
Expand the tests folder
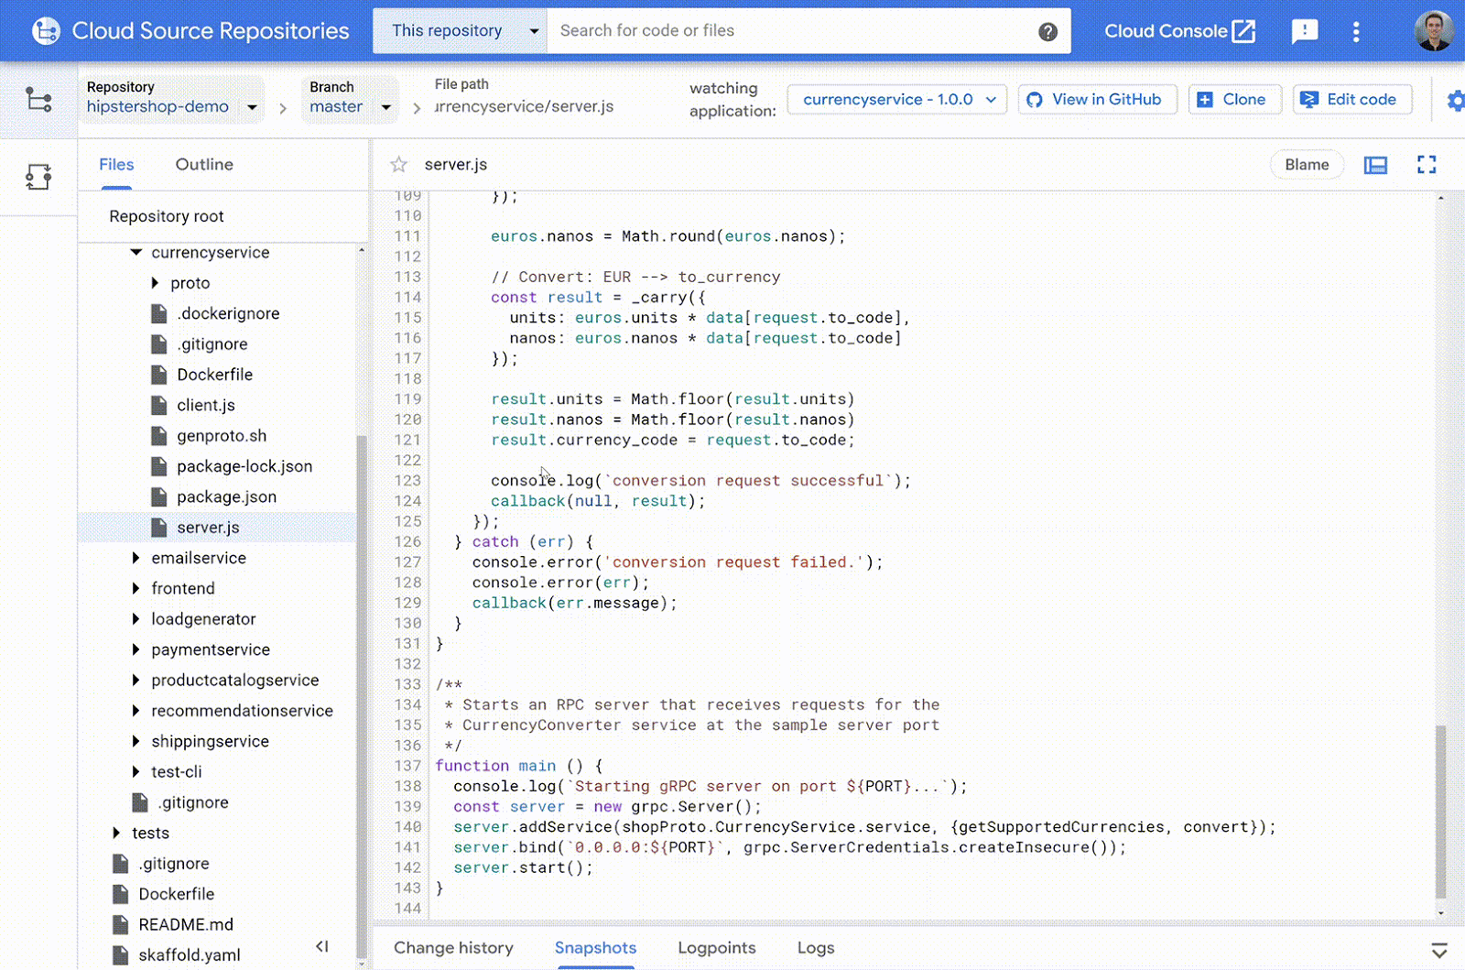click(116, 833)
